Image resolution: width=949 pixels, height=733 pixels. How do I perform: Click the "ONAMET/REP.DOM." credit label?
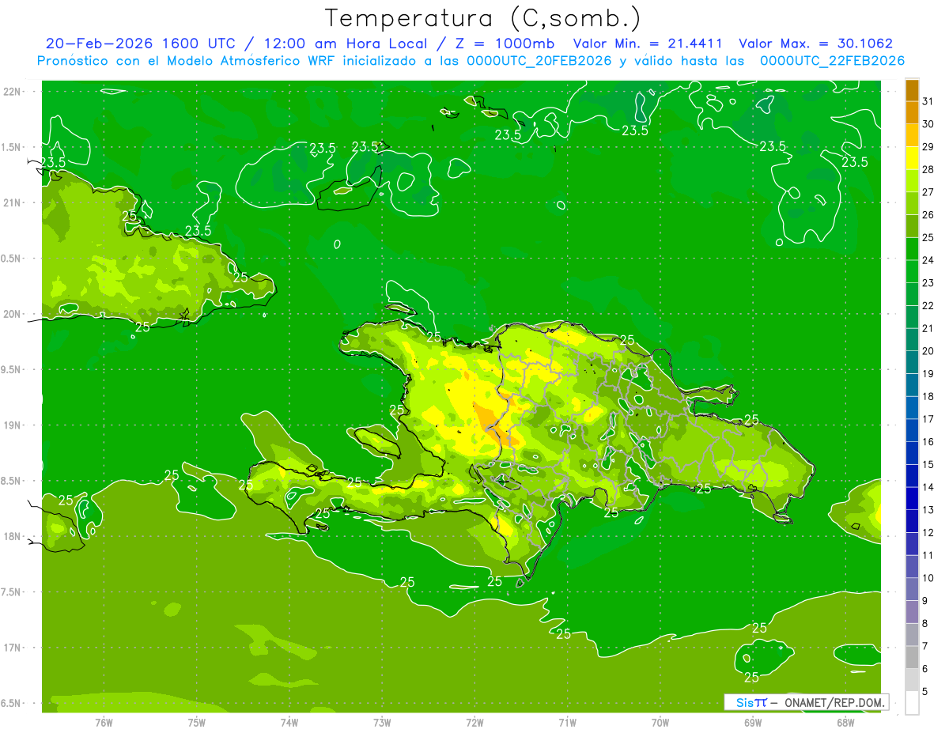(834, 702)
